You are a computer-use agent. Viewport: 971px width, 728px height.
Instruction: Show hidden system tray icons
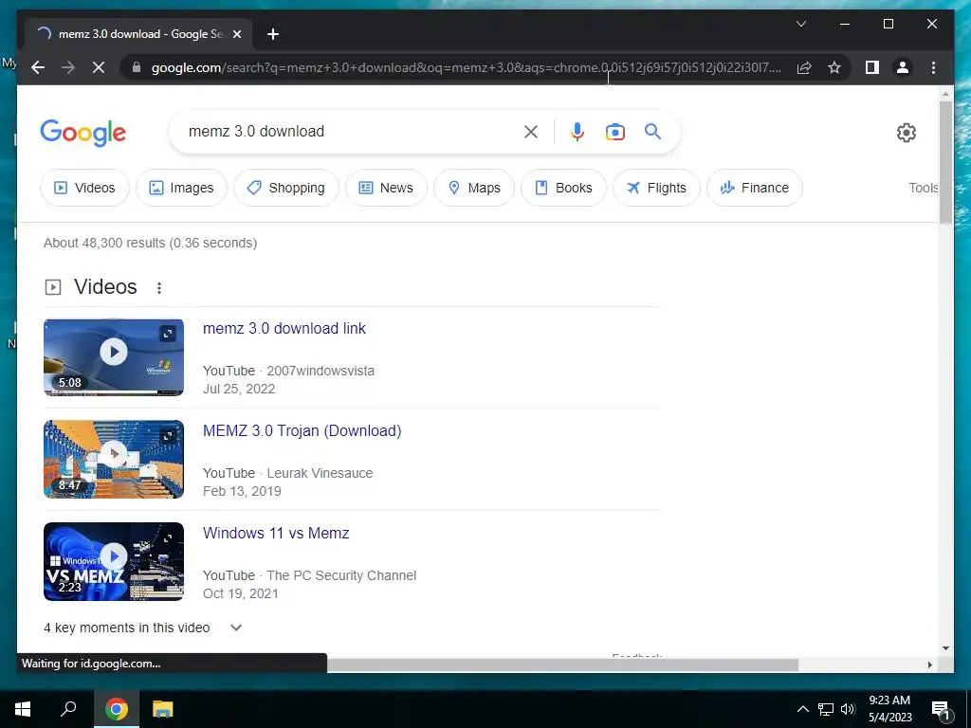tap(802, 709)
